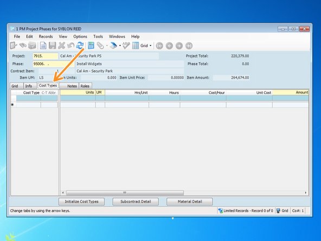Select the Cost Types tab
321x241 pixels.
(48, 85)
